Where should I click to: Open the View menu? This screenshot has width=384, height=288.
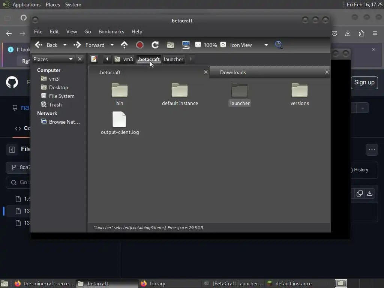pos(72,31)
